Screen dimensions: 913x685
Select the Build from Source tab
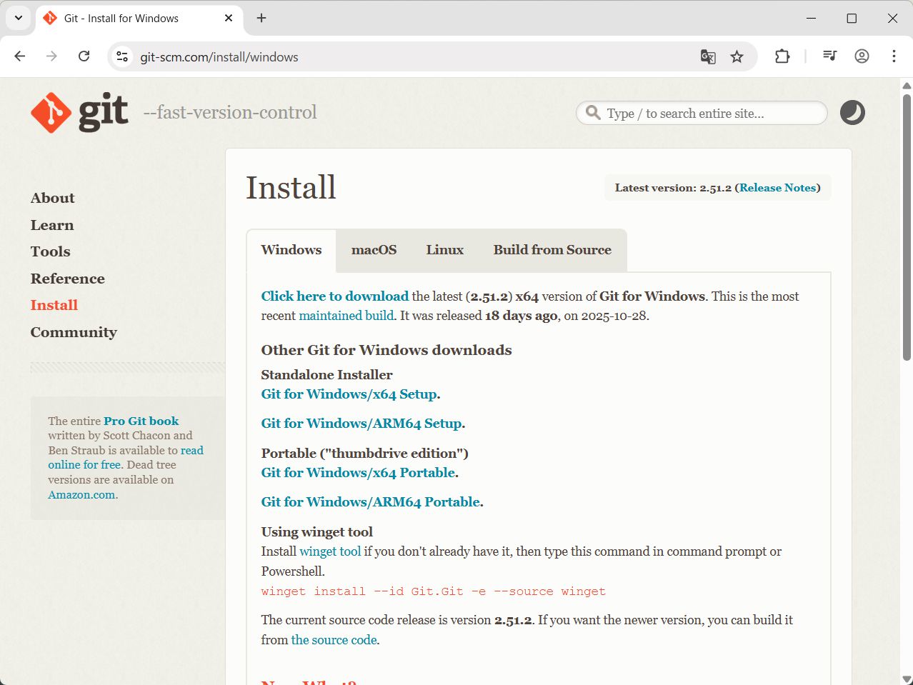click(x=552, y=250)
